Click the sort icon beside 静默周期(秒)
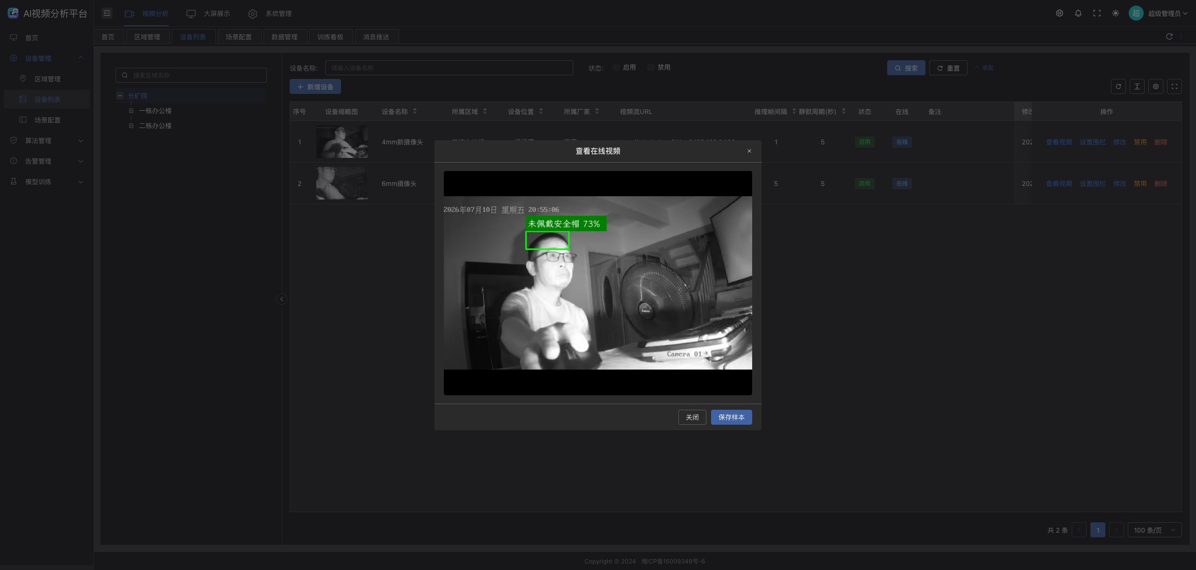This screenshot has height=570, width=1196. [844, 111]
